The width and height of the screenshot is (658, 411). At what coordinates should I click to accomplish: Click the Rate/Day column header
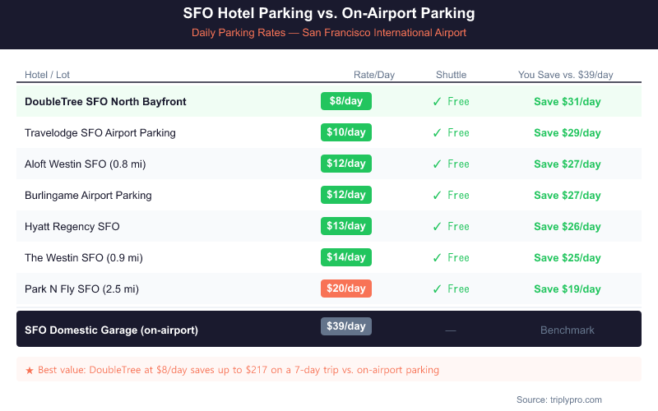coord(373,75)
